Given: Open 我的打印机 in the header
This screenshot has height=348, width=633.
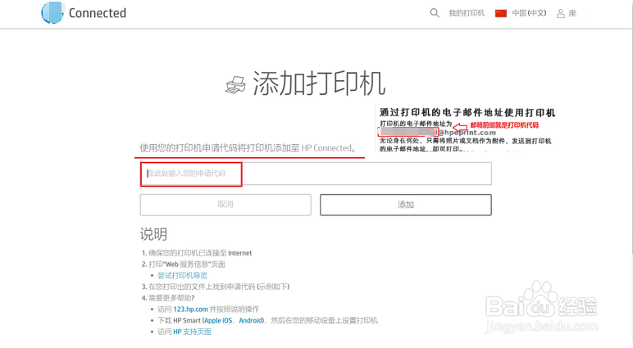Looking at the screenshot, I should tap(467, 13).
